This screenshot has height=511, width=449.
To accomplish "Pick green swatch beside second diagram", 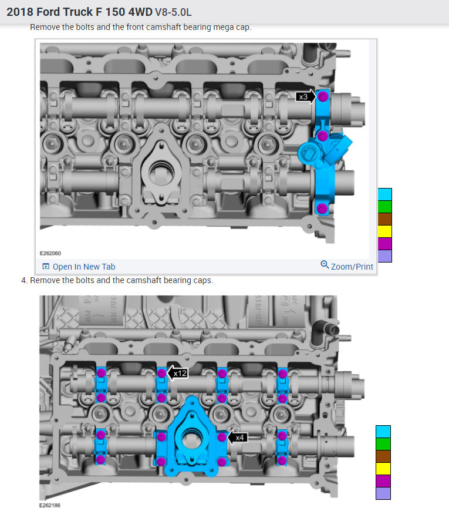I will point(383,444).
